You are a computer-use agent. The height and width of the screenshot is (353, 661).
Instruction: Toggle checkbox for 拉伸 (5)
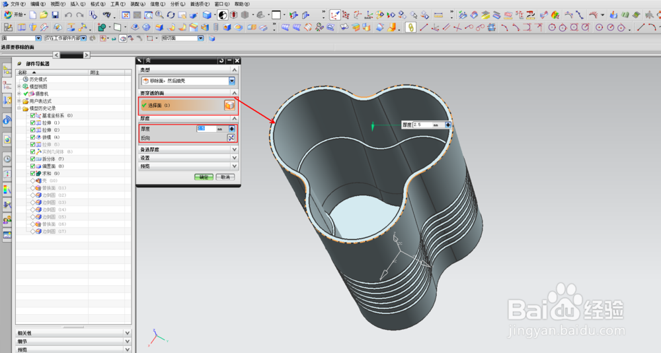pyautogui.click(x=32, y=144)
